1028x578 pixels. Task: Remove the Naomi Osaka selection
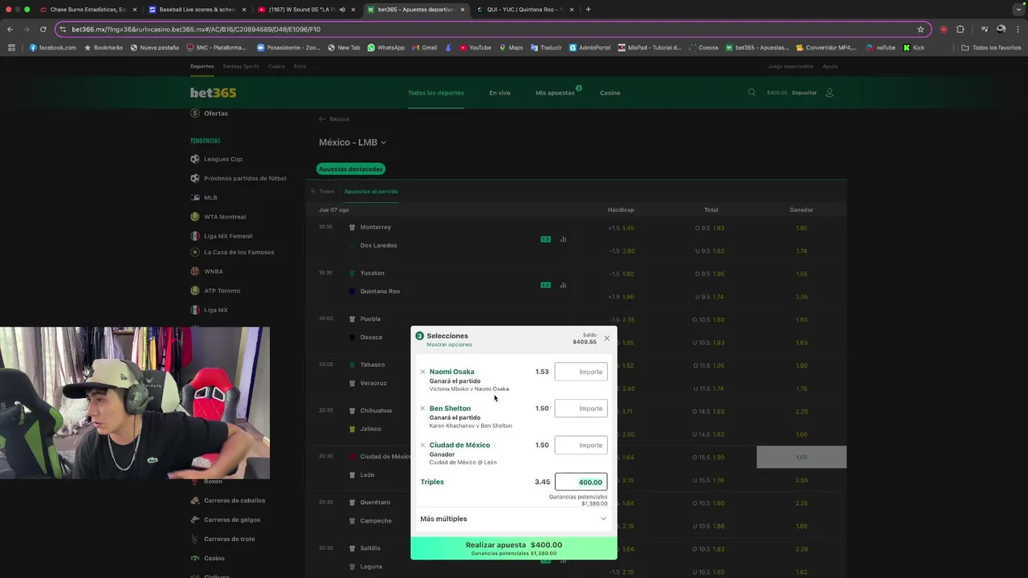[x=422, y=372]
